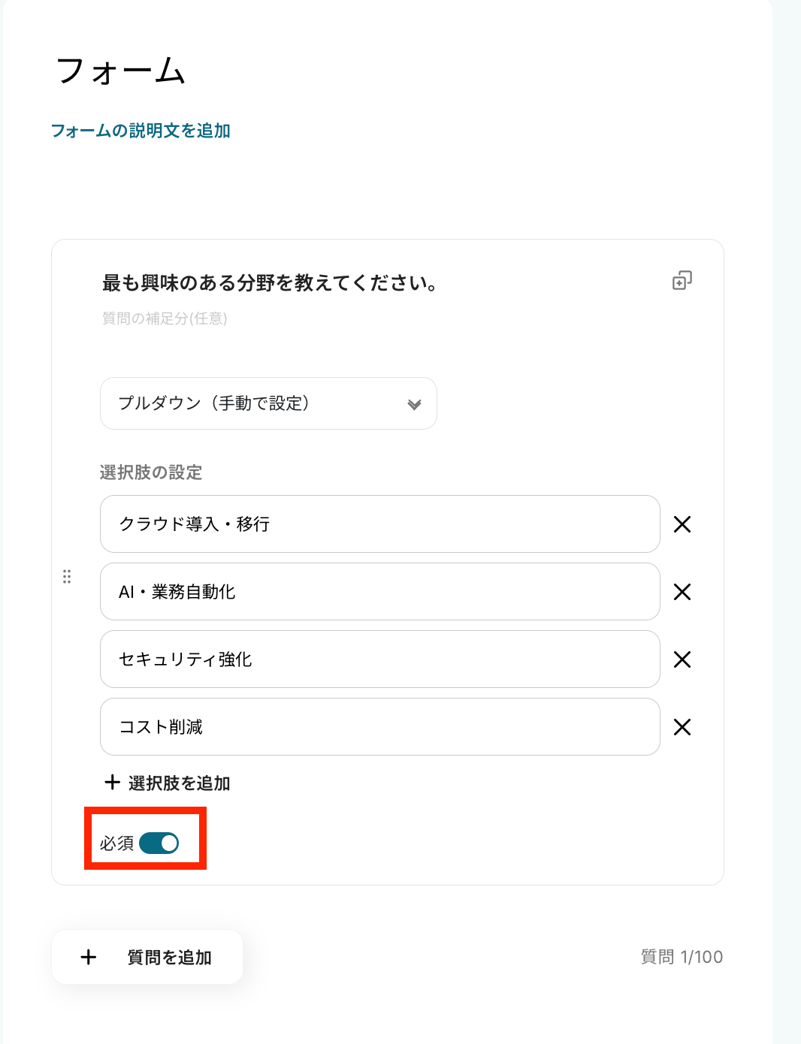The width and height of the screenshot is (801, 1044).
Task: Remove the クラウド導入・移行 option
Action: pos(682,524)
